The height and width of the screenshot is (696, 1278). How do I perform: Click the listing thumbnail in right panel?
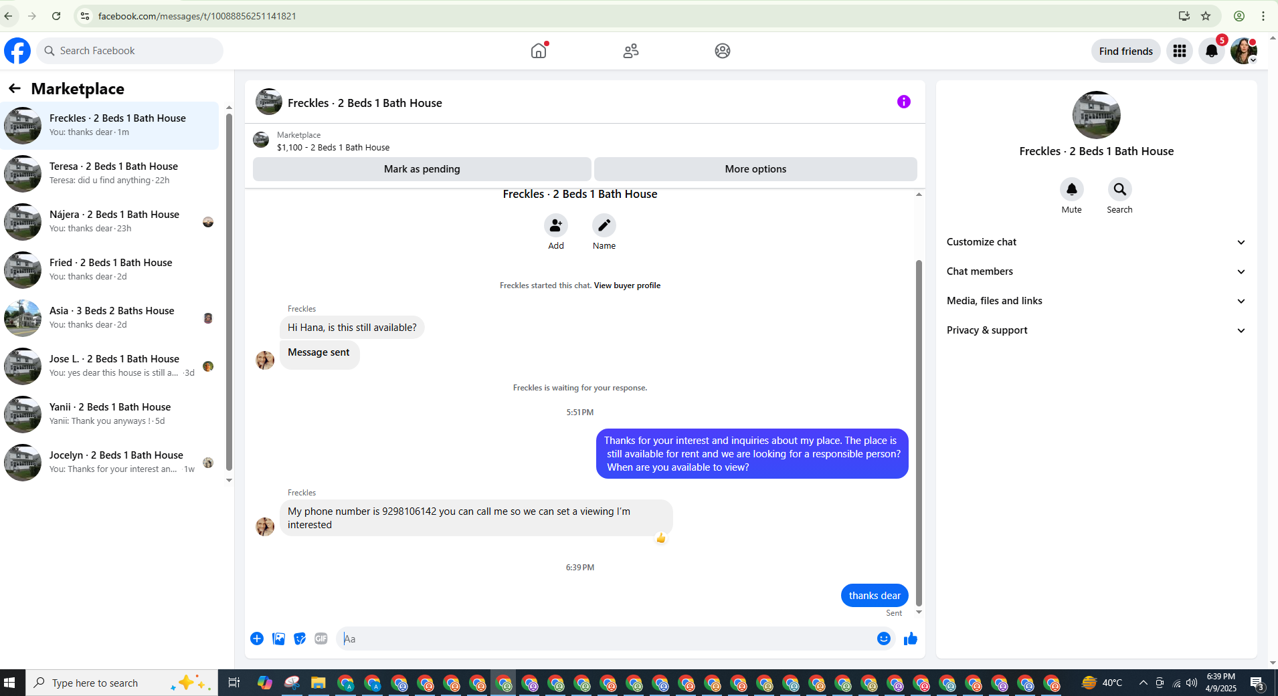point(1097,115)
